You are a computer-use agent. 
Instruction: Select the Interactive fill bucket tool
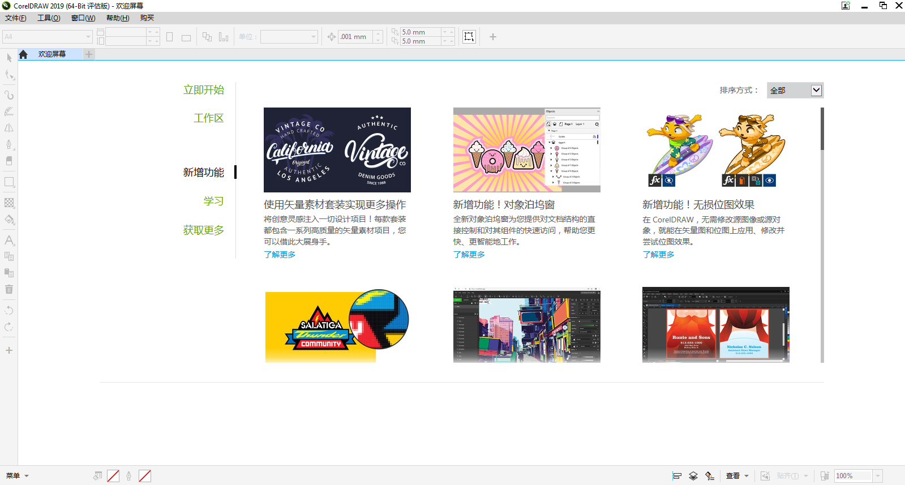[9, 220]
